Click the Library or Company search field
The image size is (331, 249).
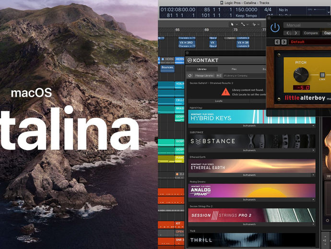tap(244, 75)
